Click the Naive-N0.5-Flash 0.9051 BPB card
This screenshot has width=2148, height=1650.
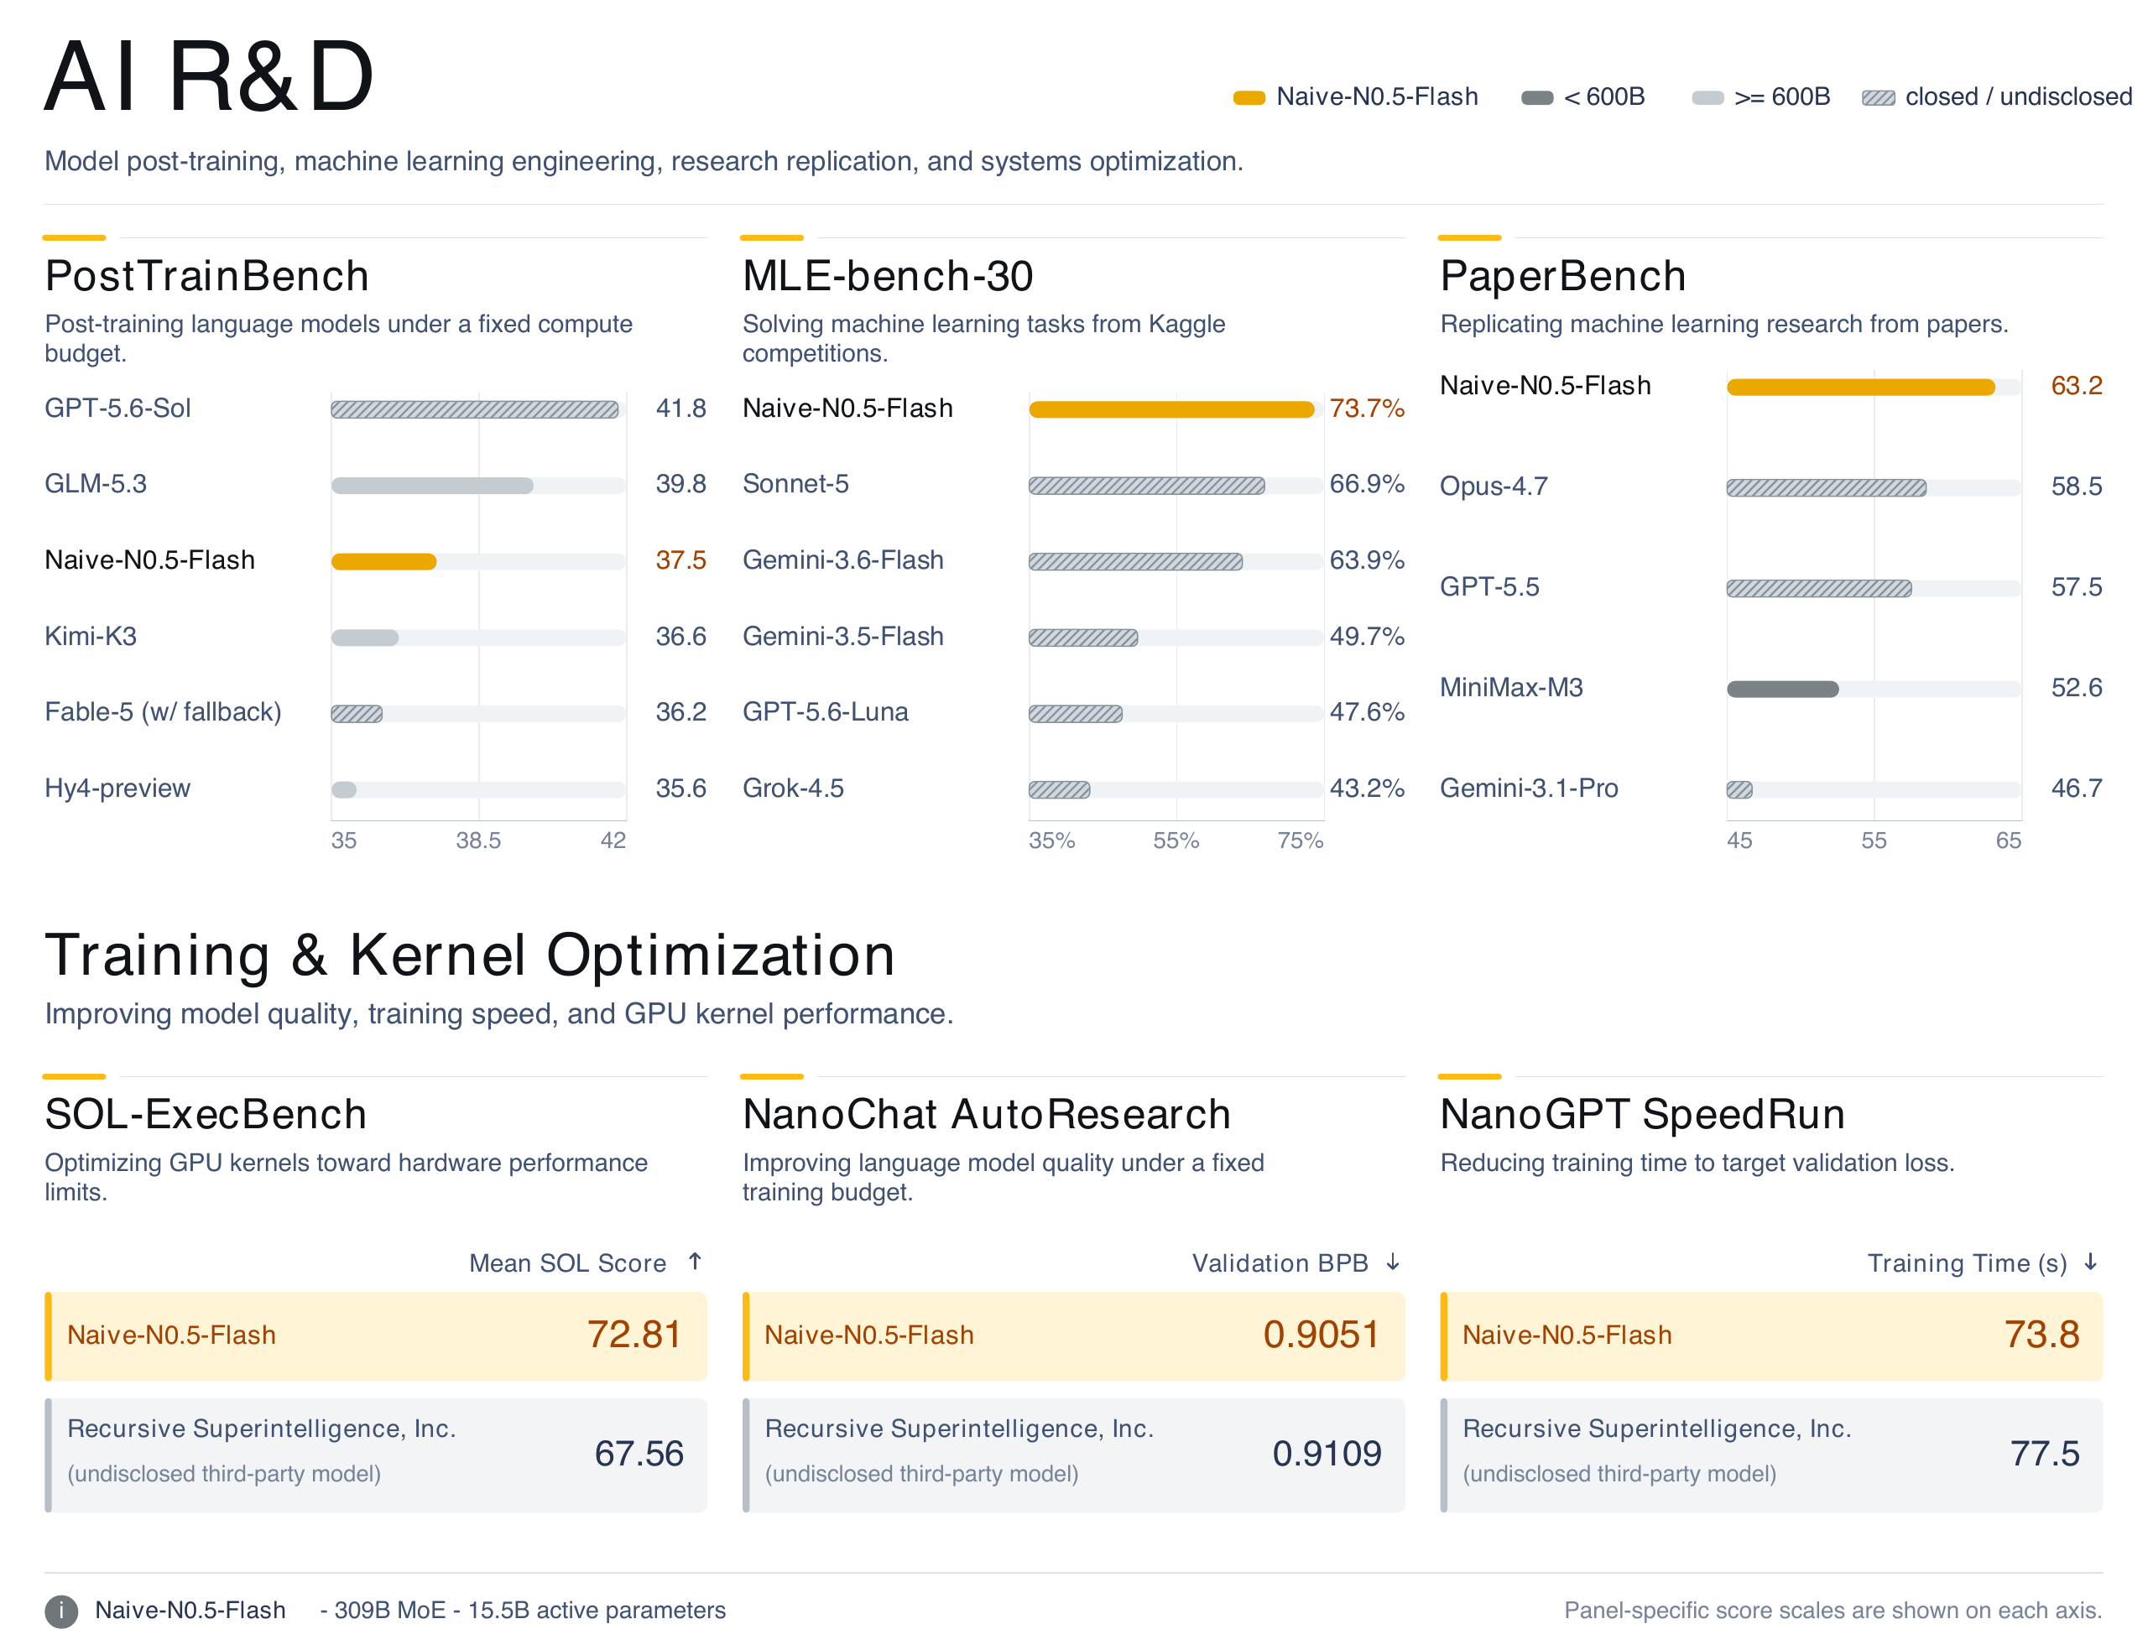tap(1073, 1335)
